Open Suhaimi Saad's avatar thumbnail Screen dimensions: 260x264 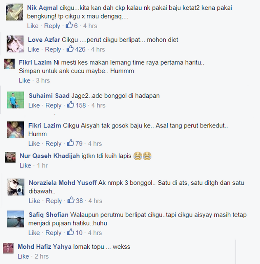tap(16, 100)
